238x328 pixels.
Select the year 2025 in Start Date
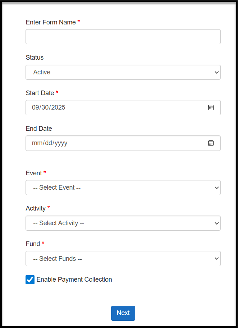58,107
